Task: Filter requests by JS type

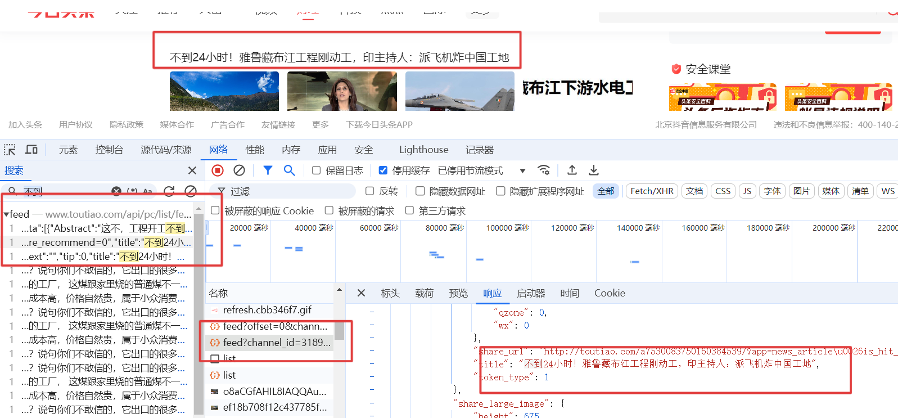Action: click(747, 191)
